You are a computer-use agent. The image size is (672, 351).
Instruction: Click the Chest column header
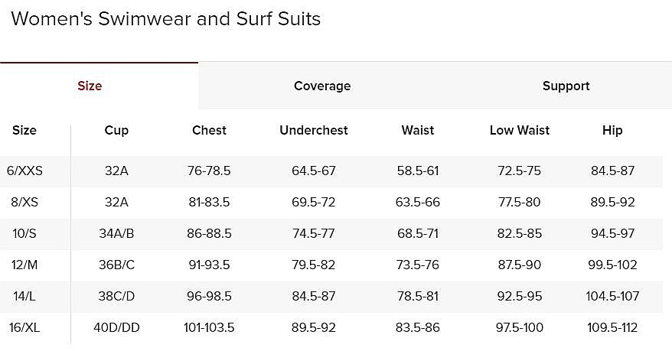tap(209, 130)
